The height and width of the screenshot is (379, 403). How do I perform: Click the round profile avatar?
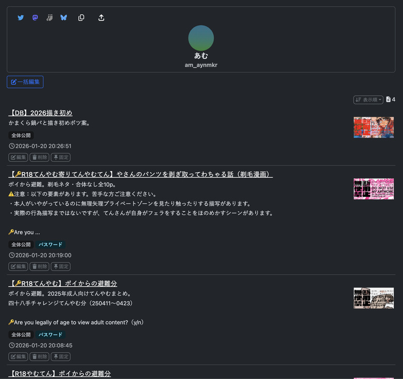click(x=201, y=38)
